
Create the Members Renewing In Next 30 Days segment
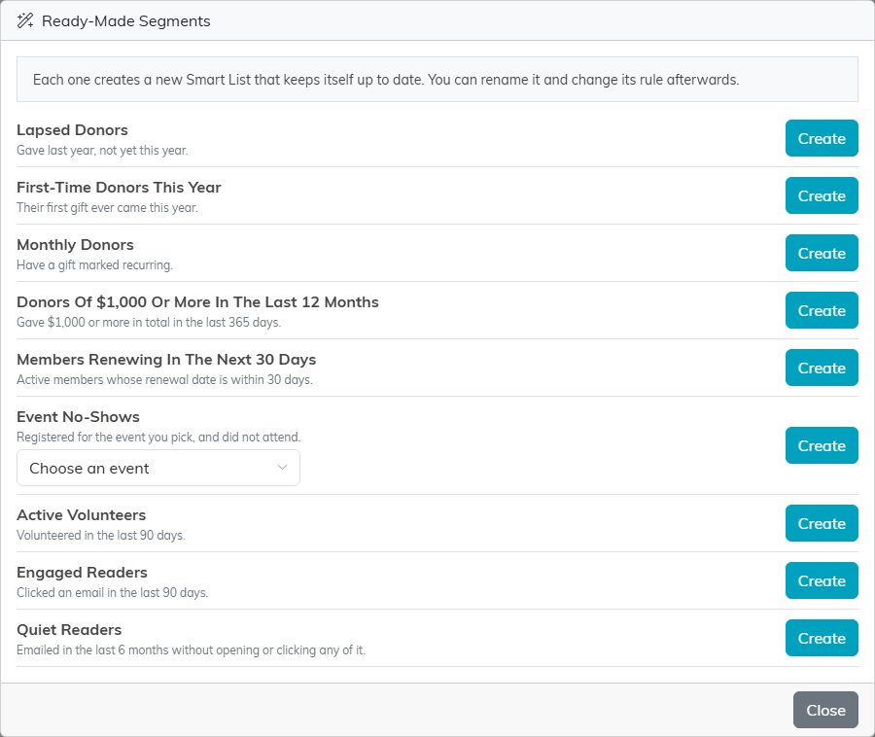point(822,368)
